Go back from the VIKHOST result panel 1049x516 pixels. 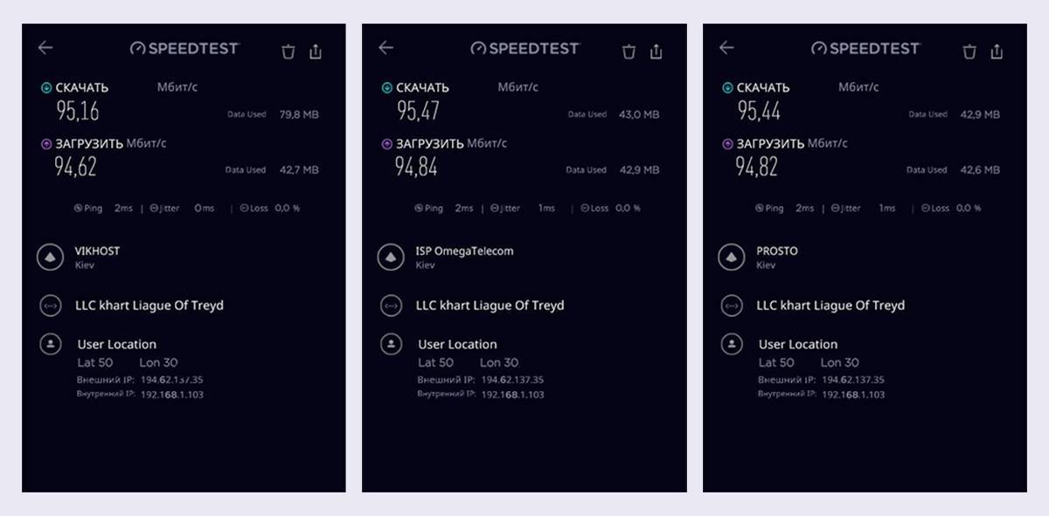[45, 48]
